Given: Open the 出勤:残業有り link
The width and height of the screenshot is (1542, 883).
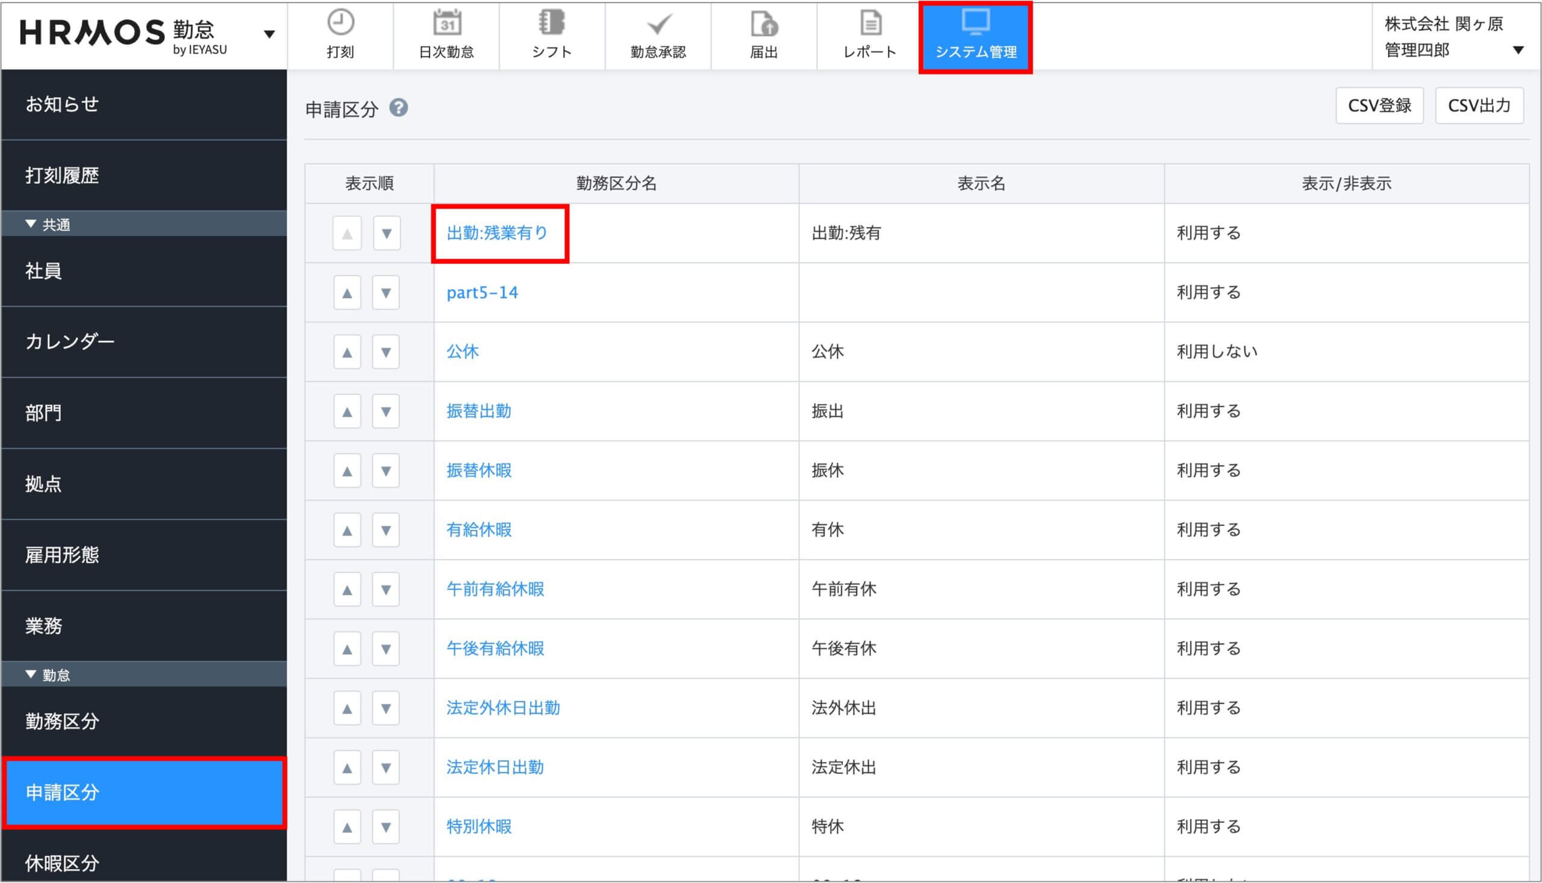Looking at the screenshot, I should coord(496,233).
